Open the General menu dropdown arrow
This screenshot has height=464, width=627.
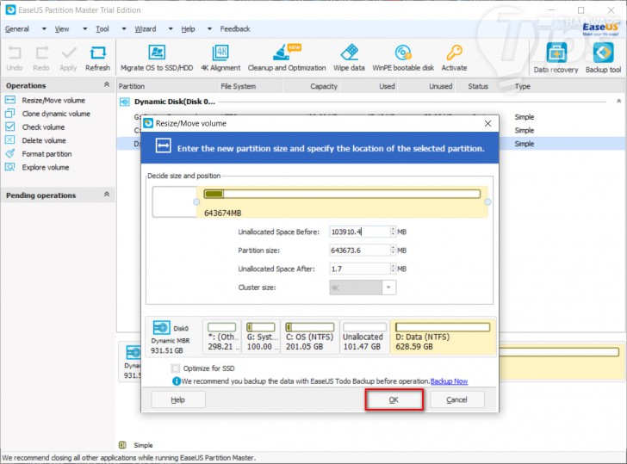tap(44, 28)
